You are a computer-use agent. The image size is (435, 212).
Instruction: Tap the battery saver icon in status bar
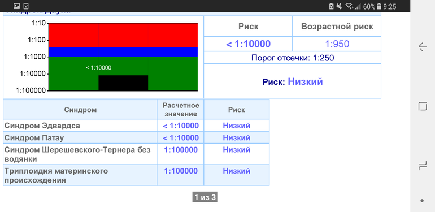[331, 6]
